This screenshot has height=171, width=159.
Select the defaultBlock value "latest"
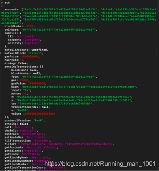pyautogui.click(x=35, y=53)
